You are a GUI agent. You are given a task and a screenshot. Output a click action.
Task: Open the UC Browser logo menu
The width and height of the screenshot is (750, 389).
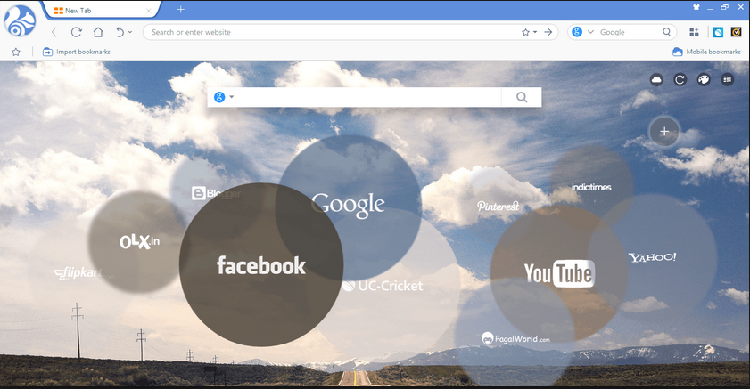tap(20, 21)
